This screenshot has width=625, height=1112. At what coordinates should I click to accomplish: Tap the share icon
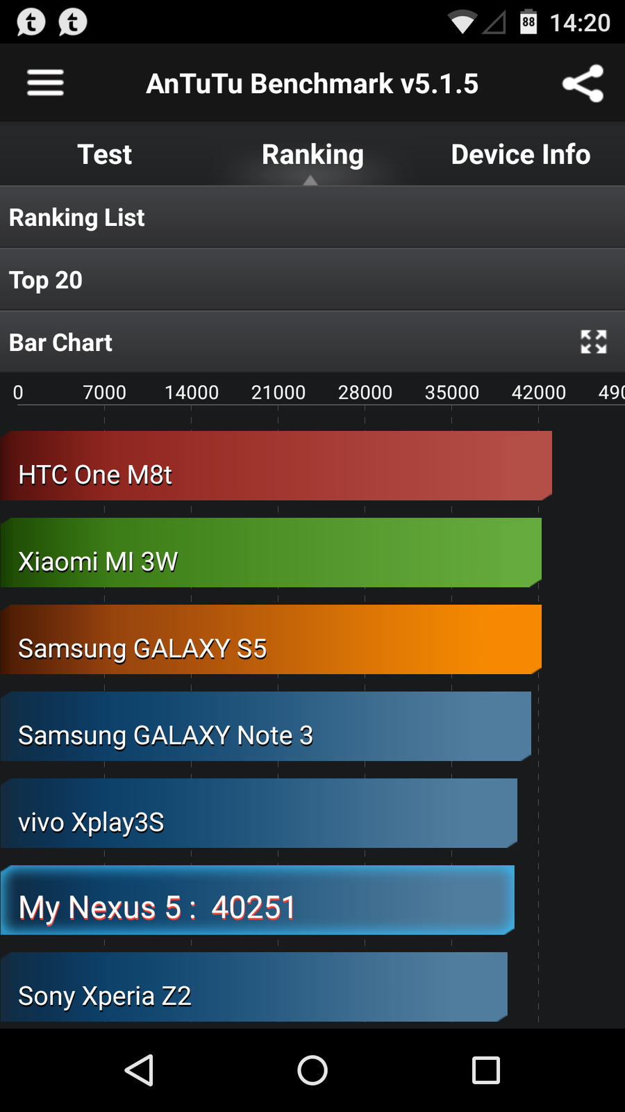[x=583, y=83]
